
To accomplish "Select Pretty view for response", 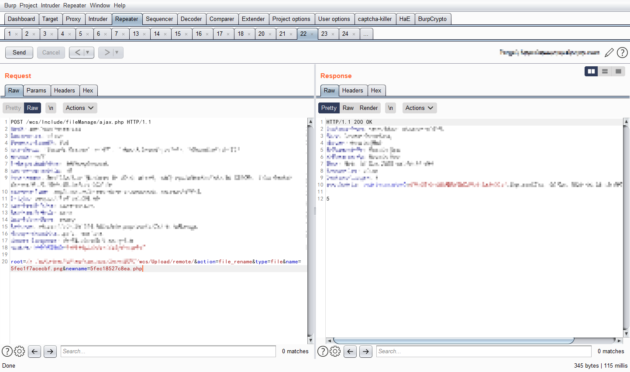I will (329, 108).
